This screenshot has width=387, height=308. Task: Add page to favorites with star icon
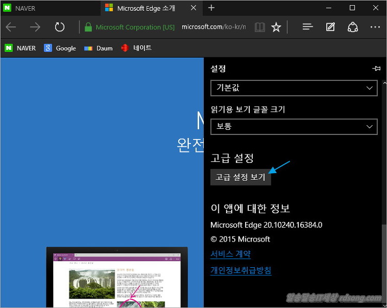tap(276, 27)
